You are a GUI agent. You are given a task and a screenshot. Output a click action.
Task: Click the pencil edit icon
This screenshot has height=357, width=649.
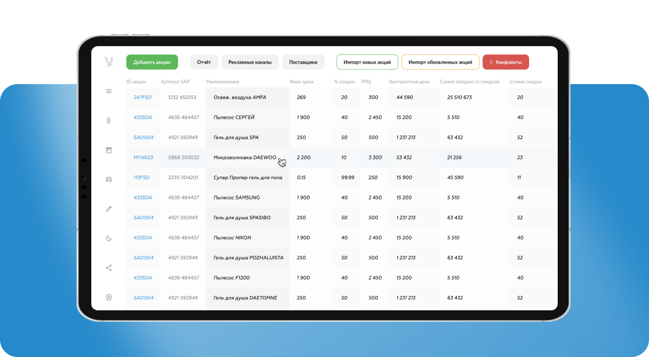click(108, 209)
